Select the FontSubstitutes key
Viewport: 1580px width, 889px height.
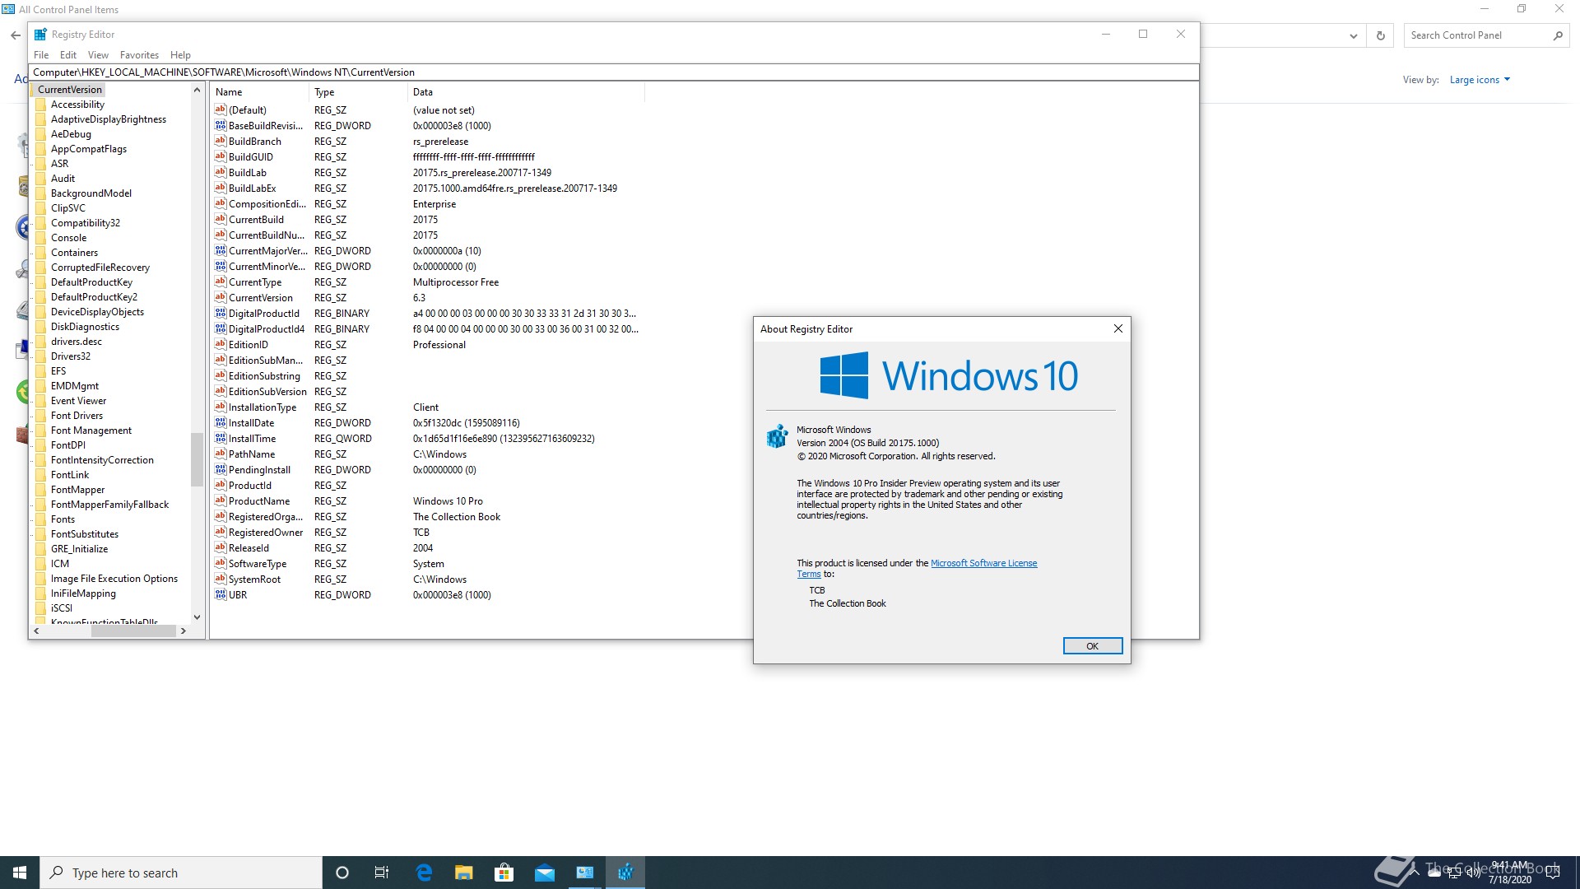(84, 534)
